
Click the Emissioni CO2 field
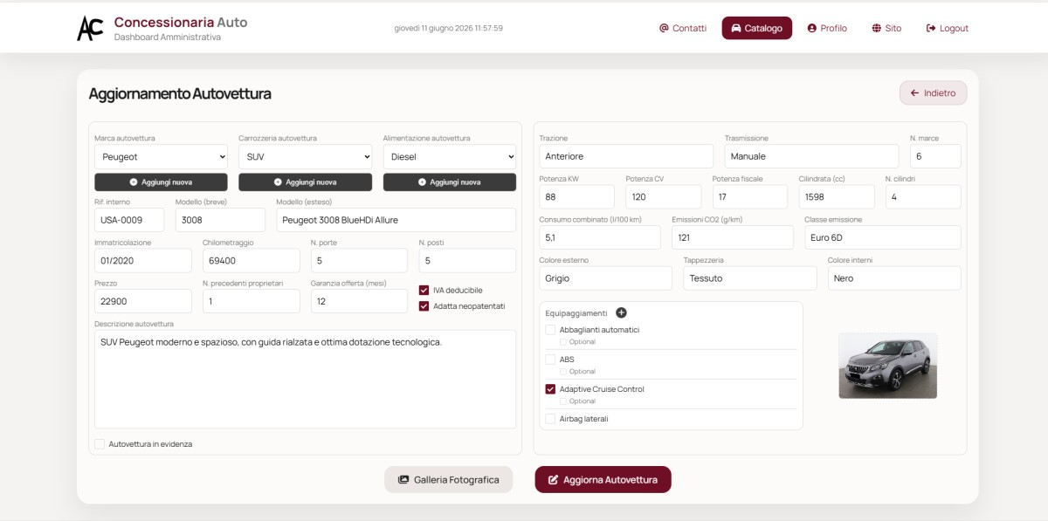coord(733,237)
